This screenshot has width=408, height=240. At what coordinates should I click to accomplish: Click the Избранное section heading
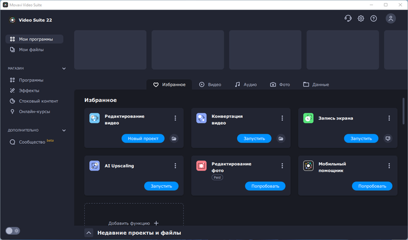pos(101,100)
